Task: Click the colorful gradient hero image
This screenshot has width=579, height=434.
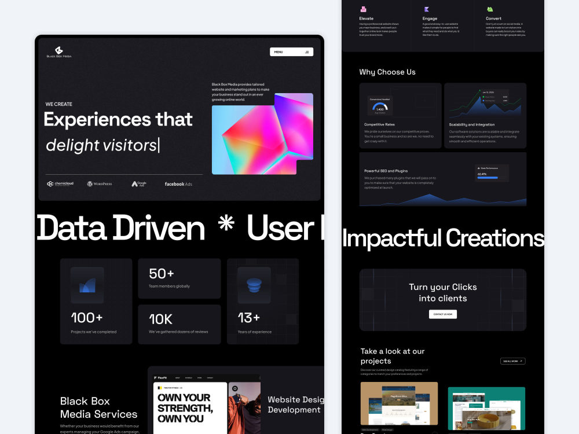Action: click(262, 134)
